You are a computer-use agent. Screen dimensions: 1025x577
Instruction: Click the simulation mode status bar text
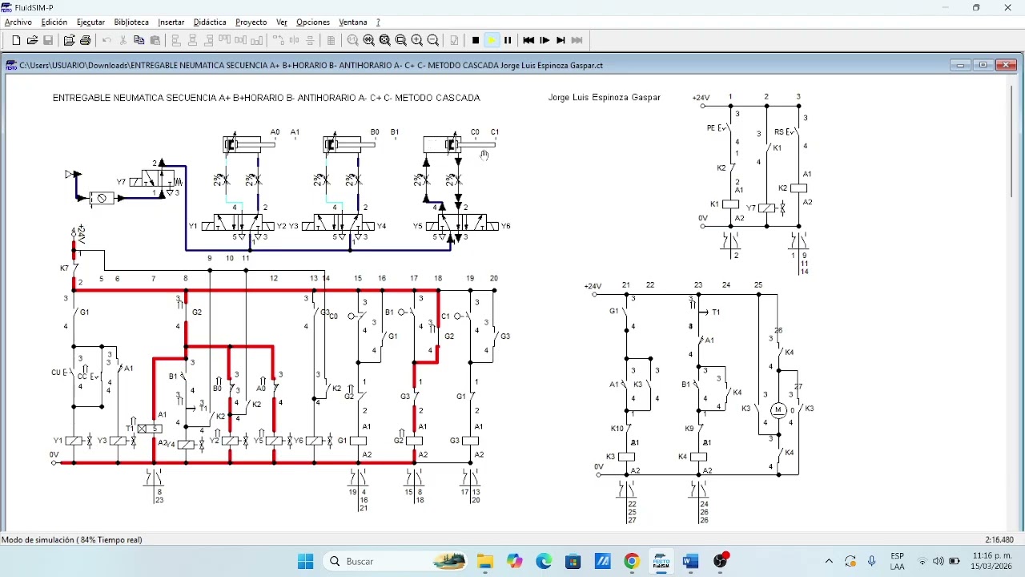click(x=72, y=540)
